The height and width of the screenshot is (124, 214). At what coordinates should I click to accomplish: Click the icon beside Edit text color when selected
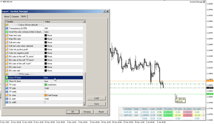[7, 46]
